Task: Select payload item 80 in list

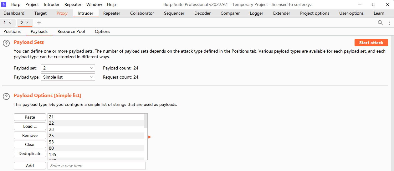Action: [x=96, y=148]
